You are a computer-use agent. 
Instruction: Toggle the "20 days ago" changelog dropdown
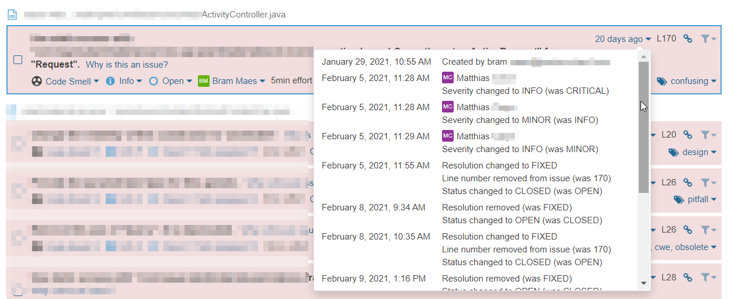(x=623, y=39)
